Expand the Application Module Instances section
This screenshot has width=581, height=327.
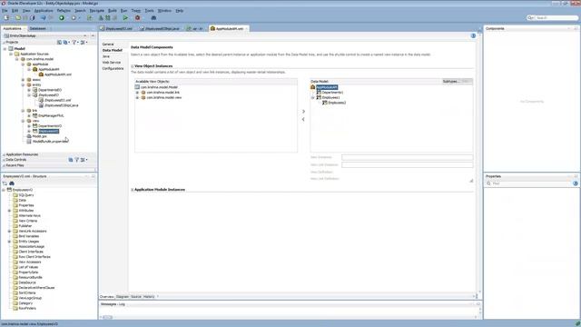133,190
